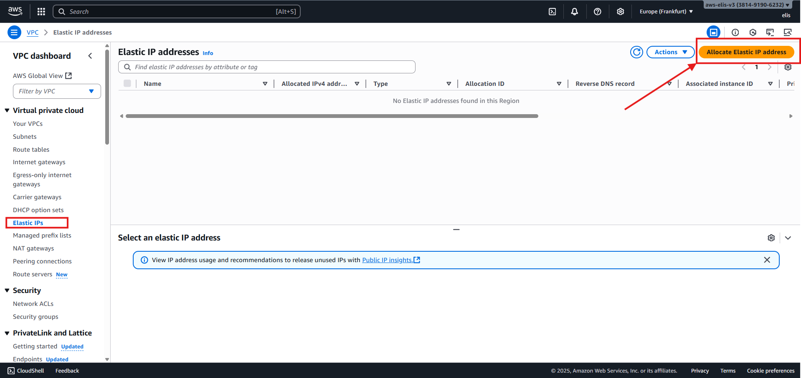Viewport: 801px width, 378px height.
Task: Open the Europe (Frankfurt) region selector
Action: point(666,12)
